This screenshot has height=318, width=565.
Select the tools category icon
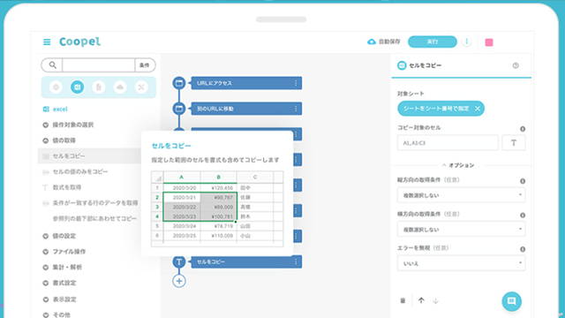tap(141, 87)
